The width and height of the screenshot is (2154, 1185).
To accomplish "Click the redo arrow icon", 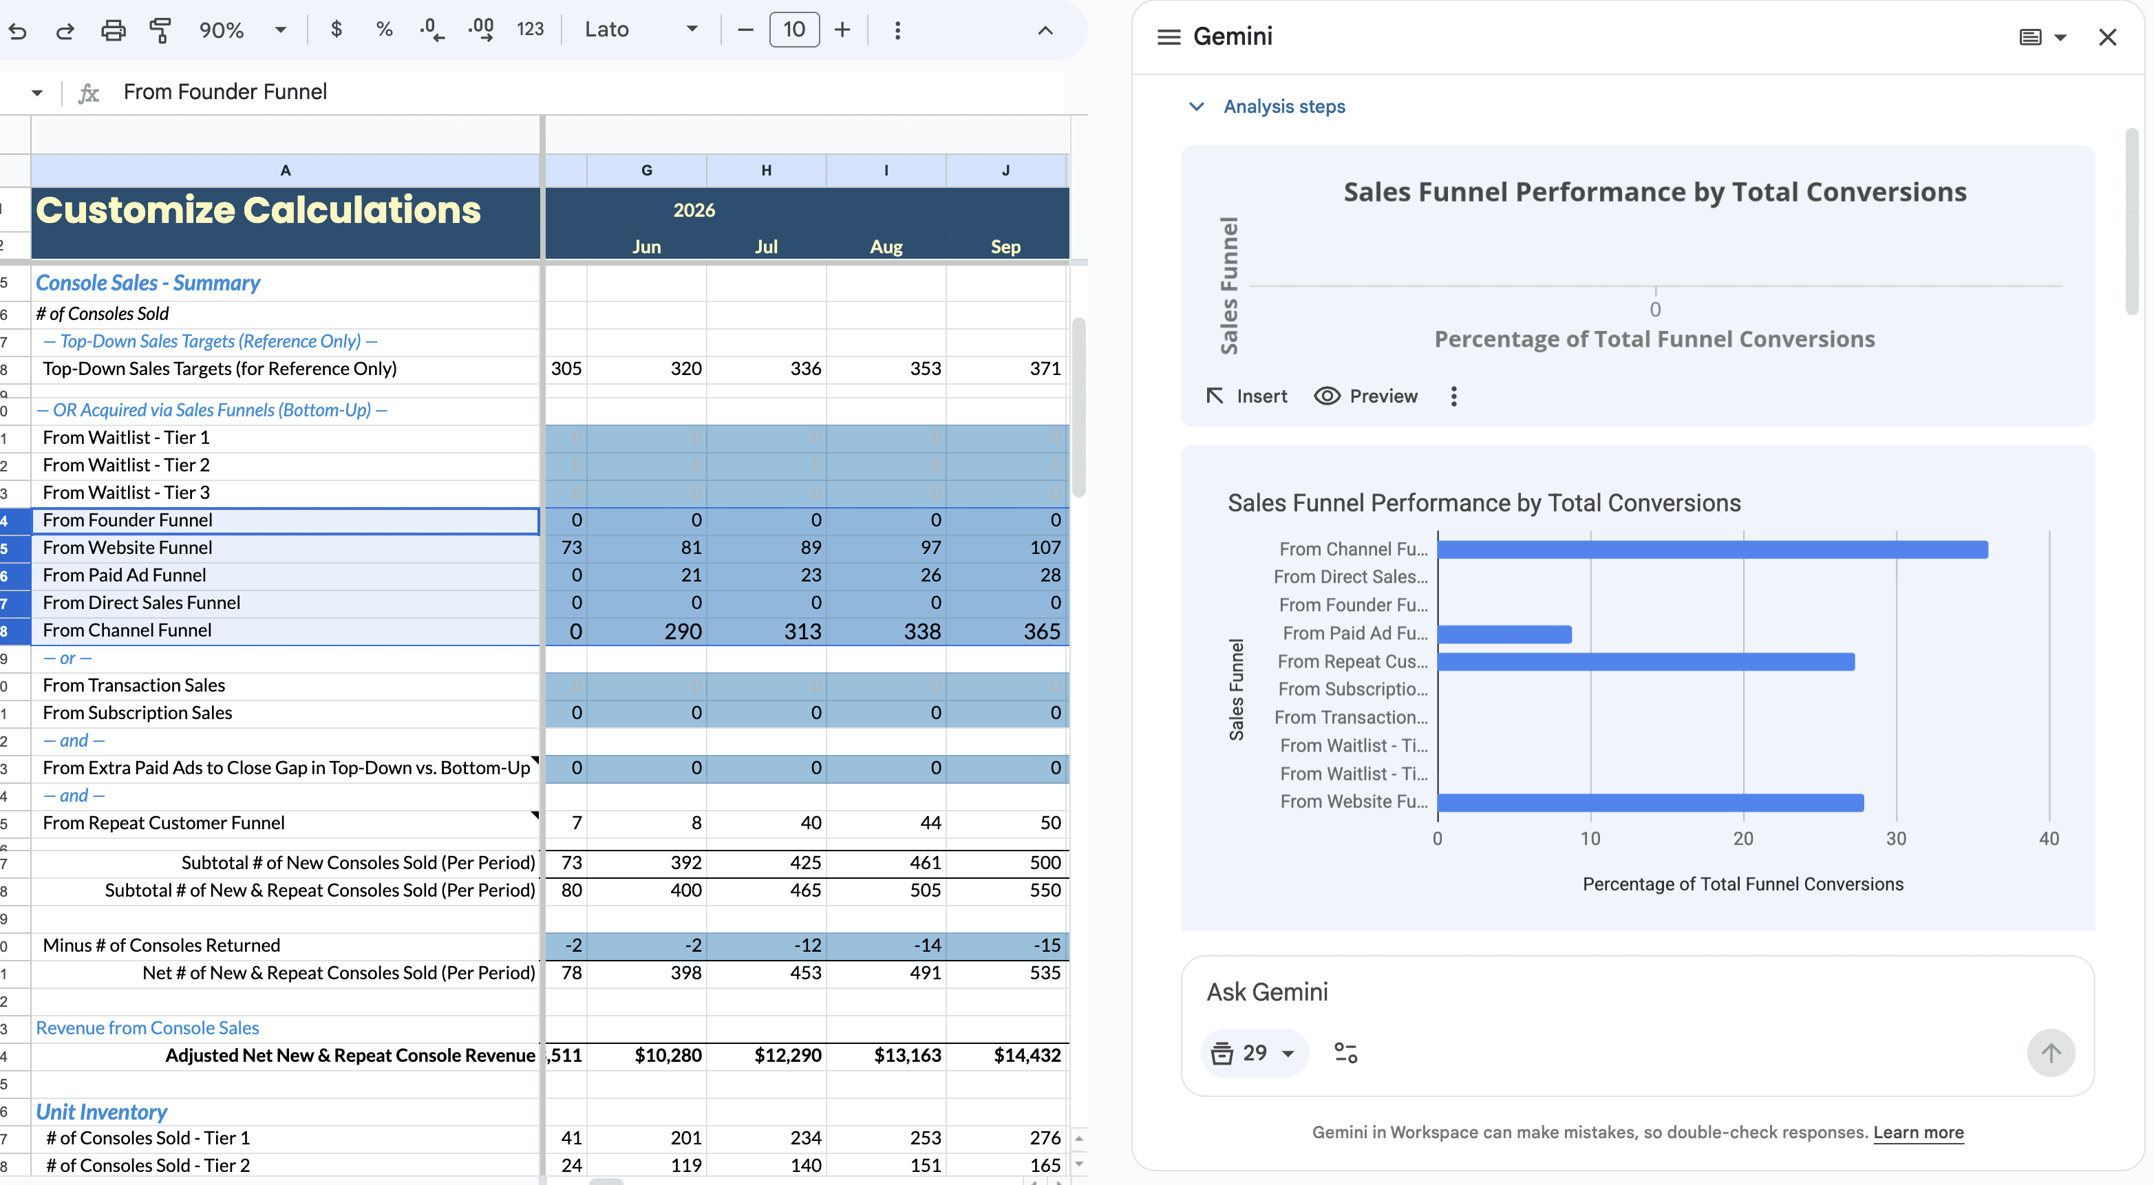I will coord(65,31).
